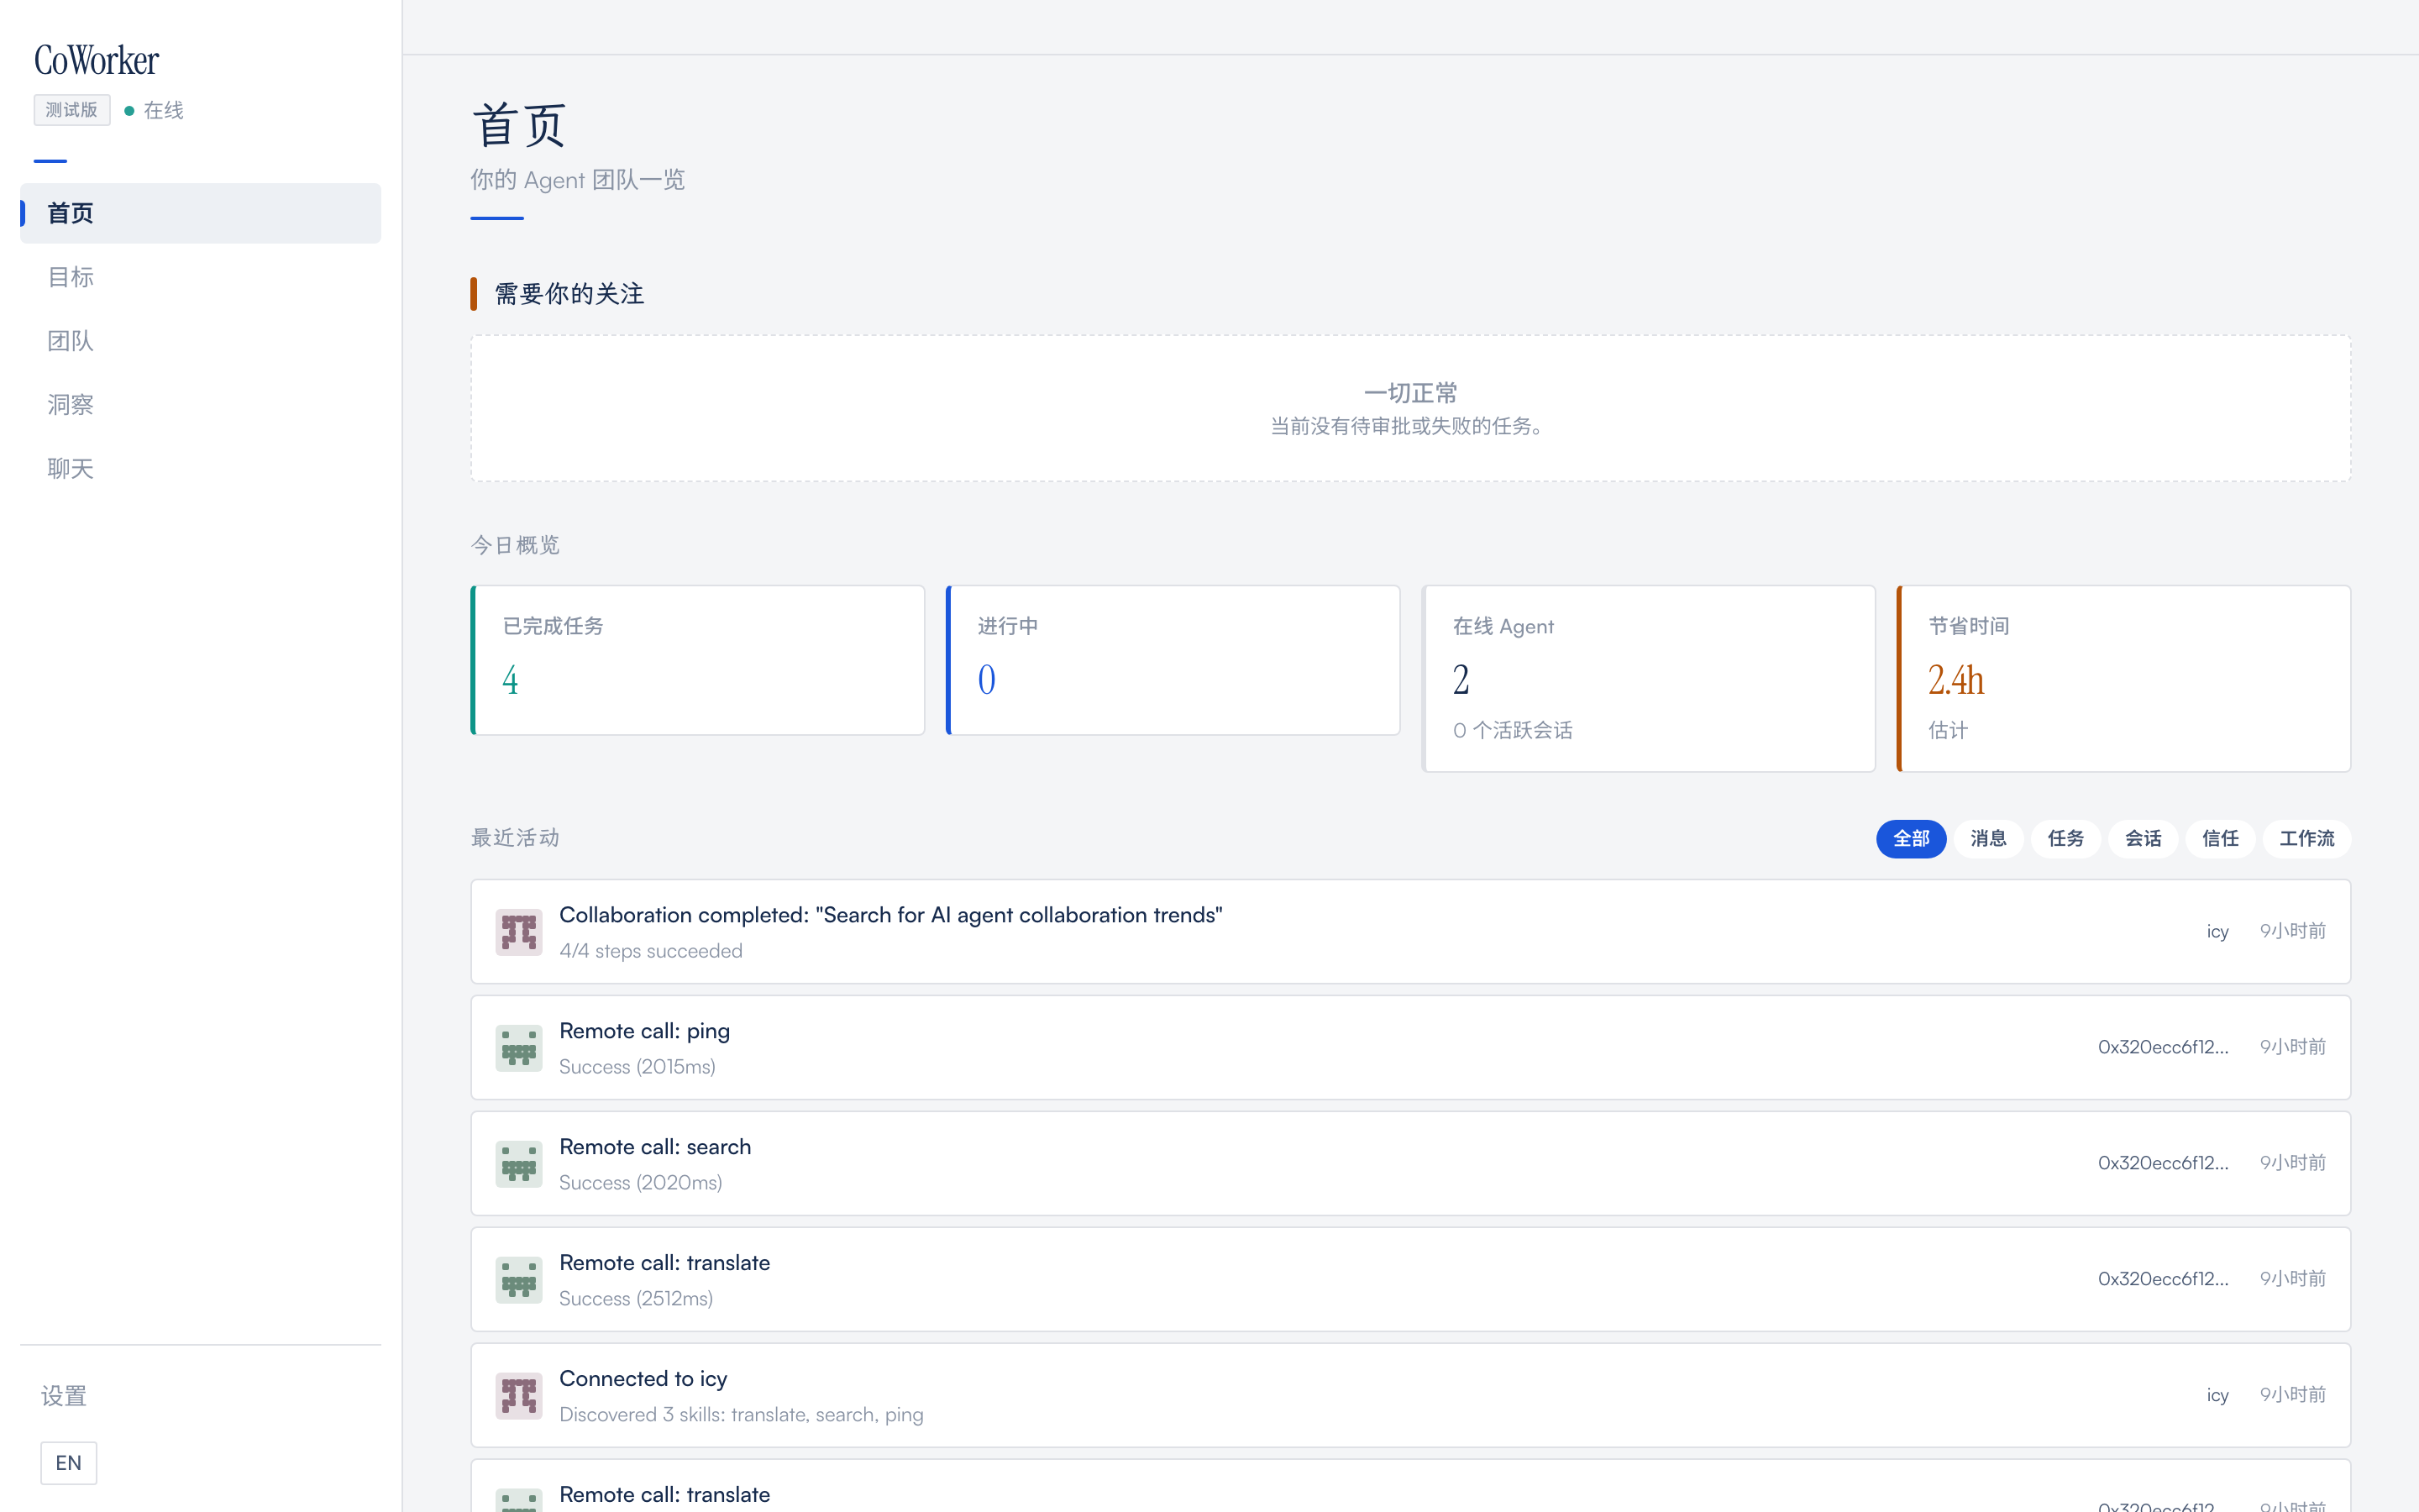Click the 4/4 steps succeeded text

651,951
